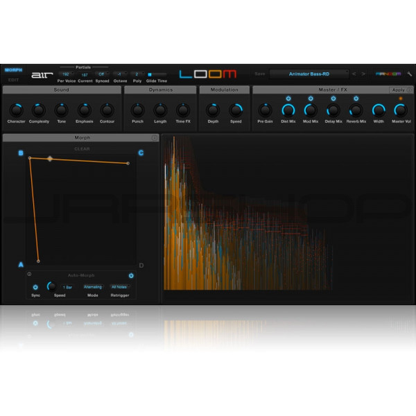
Task: Click the Contour knob
Action: pyautogui.click(x=107, y=110)
